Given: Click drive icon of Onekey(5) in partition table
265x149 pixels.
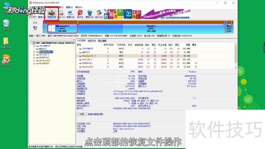Looking at the screenshot, I should (80, 67).
